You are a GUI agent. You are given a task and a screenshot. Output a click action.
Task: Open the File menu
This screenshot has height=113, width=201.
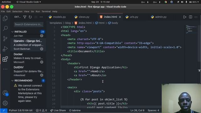click(3, 12)
